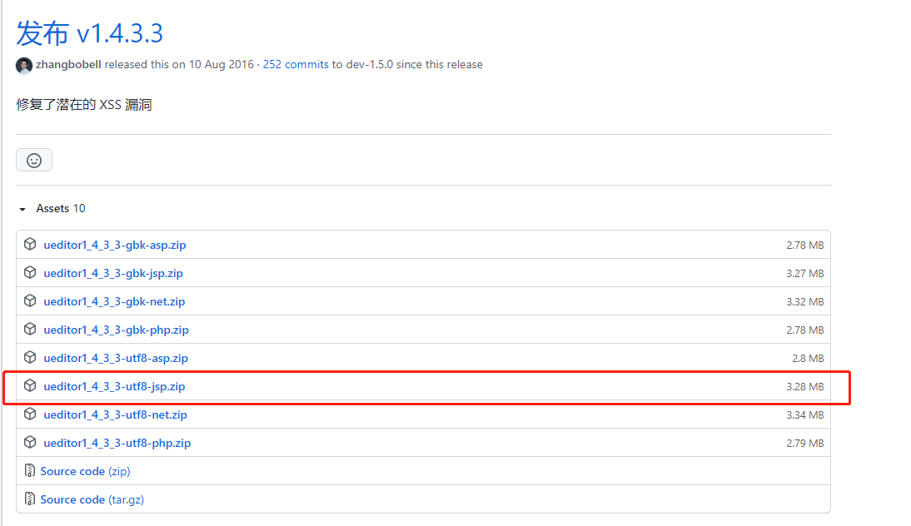Download ueditor1_4_3_3-utf8-php.zip
911x526 pixels.
click(117, 443)
